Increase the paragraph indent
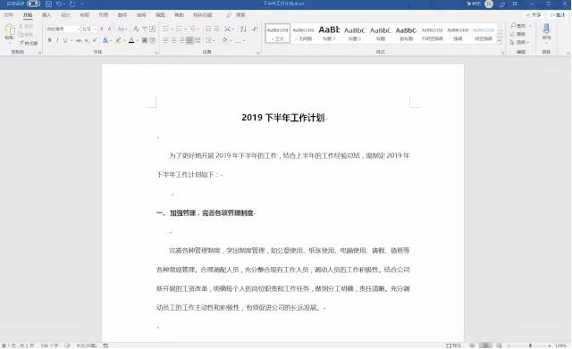The width and height of the screenshot is (572, 349). tap(216, 29)
